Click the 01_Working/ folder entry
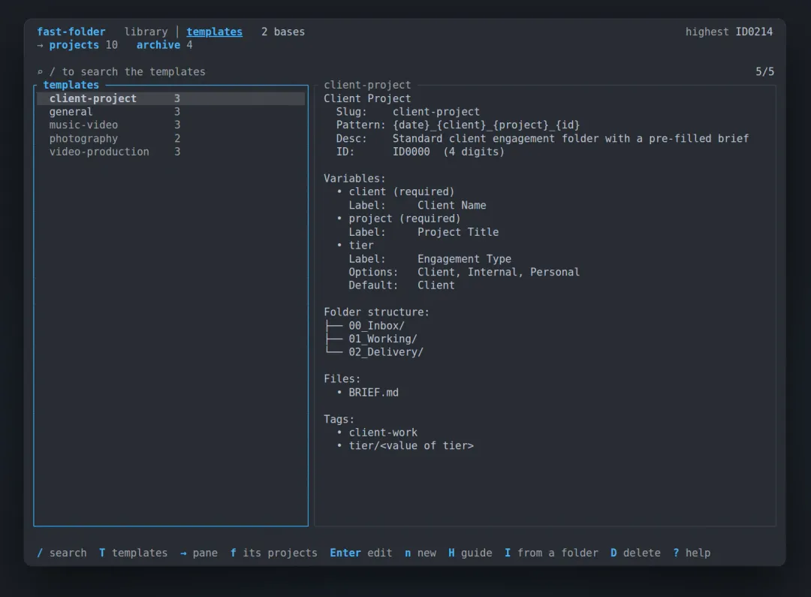Image resolution: width=811 pixels, height=597 pixels. 383,339
